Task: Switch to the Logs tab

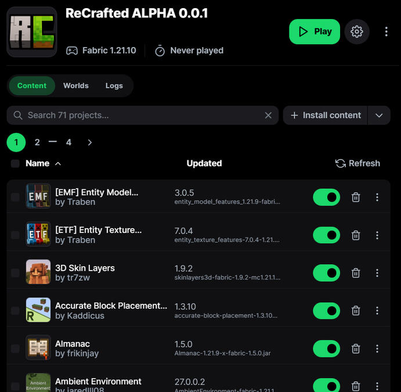Action: point(114,86)
